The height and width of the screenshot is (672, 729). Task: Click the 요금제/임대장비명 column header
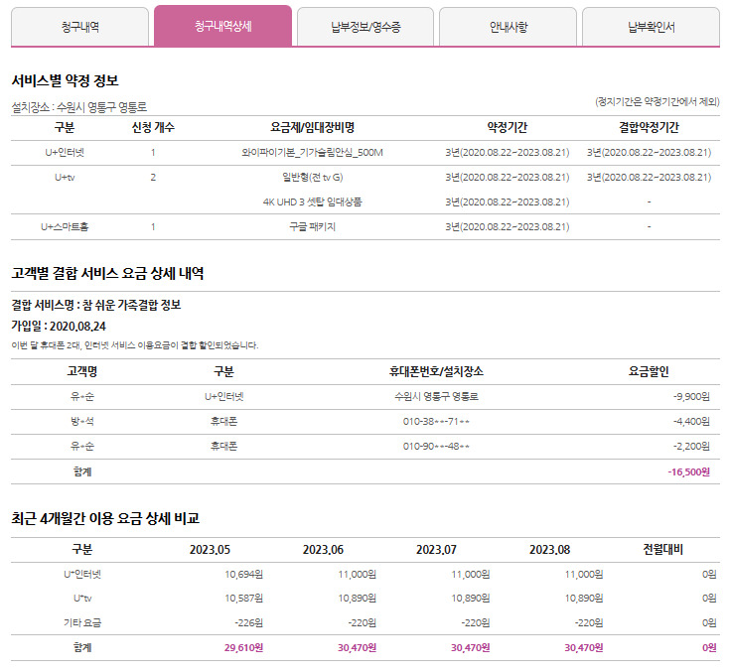pyautogui.click(x=312, y=128)
